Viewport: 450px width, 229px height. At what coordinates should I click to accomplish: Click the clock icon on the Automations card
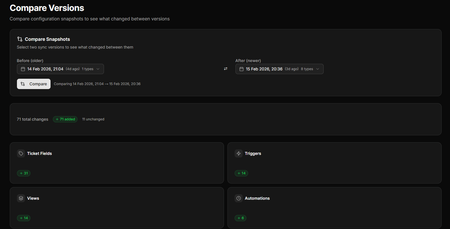click(x=238, y=198)
